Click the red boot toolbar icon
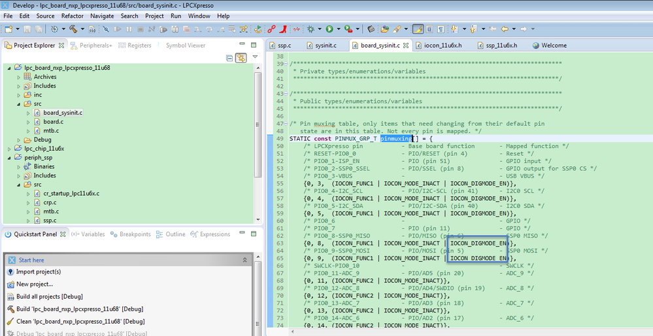Screen dimensions: 653x336 tap(283, 29)
